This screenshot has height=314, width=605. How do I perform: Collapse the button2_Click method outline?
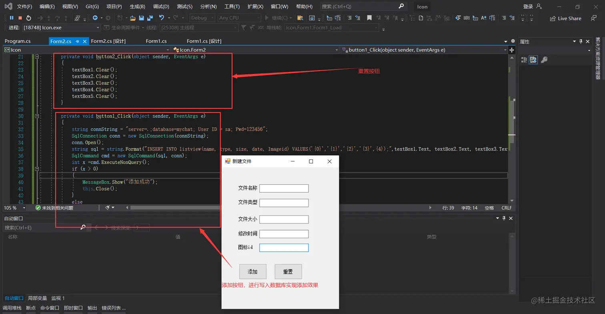click(x=37, y=57)
